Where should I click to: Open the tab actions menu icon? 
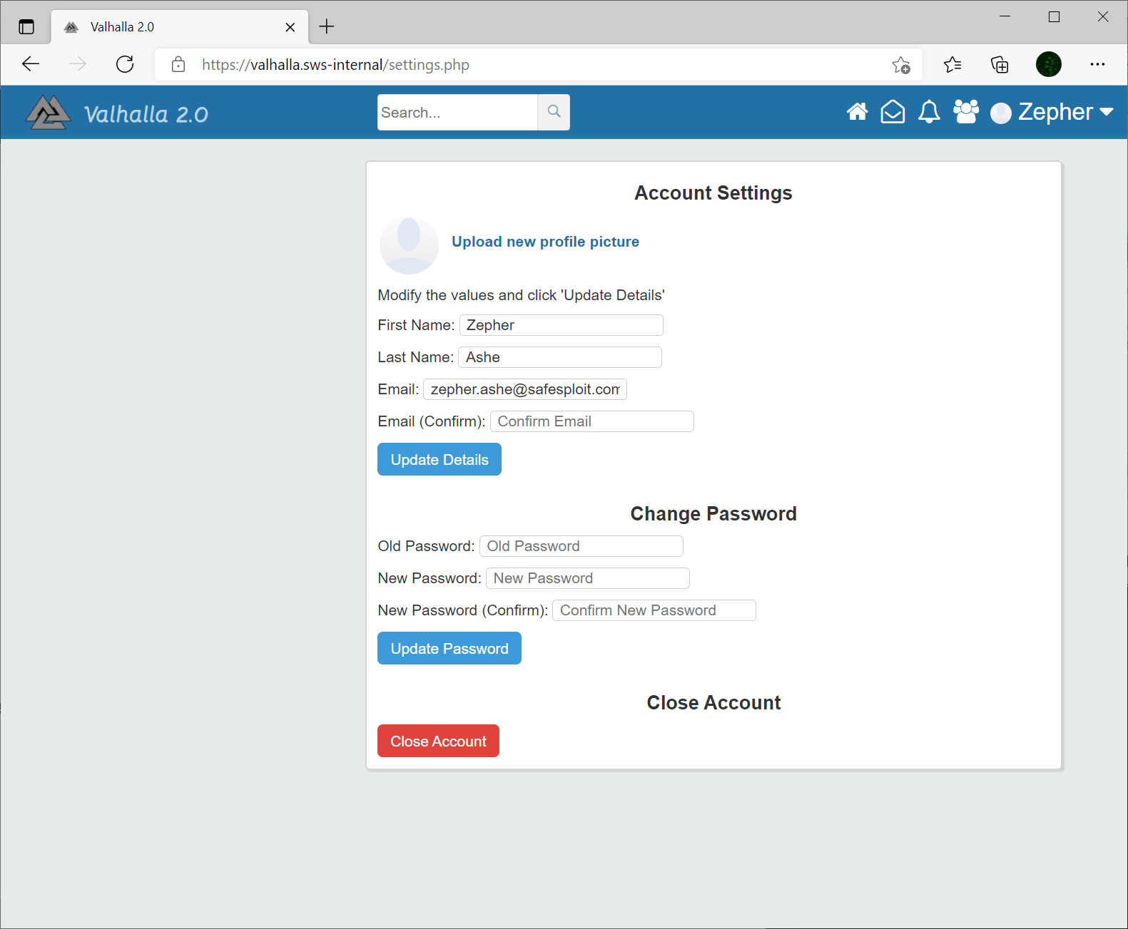click(x=26, y=27)
